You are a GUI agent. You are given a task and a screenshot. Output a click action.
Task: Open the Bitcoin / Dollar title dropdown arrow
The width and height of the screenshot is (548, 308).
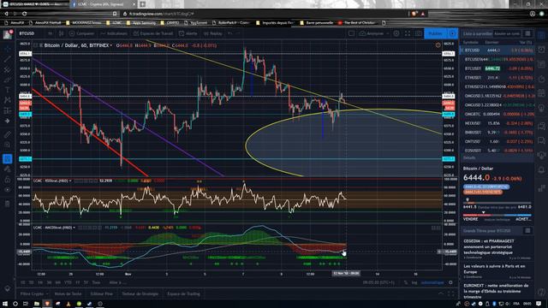[x=111, y=45]
